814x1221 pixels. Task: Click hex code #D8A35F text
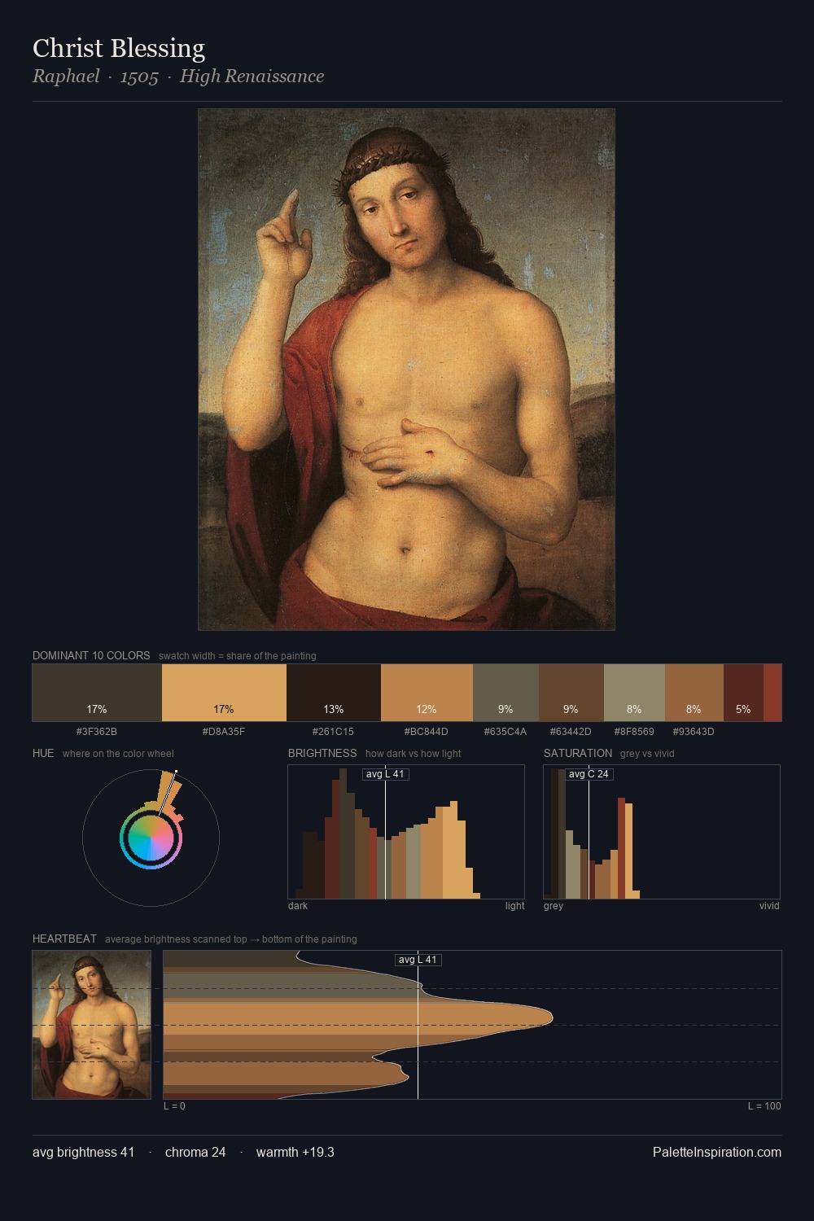pos(224,732)
